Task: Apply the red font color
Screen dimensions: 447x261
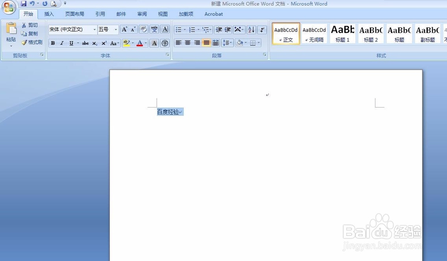Action: [x=139, y=43]
